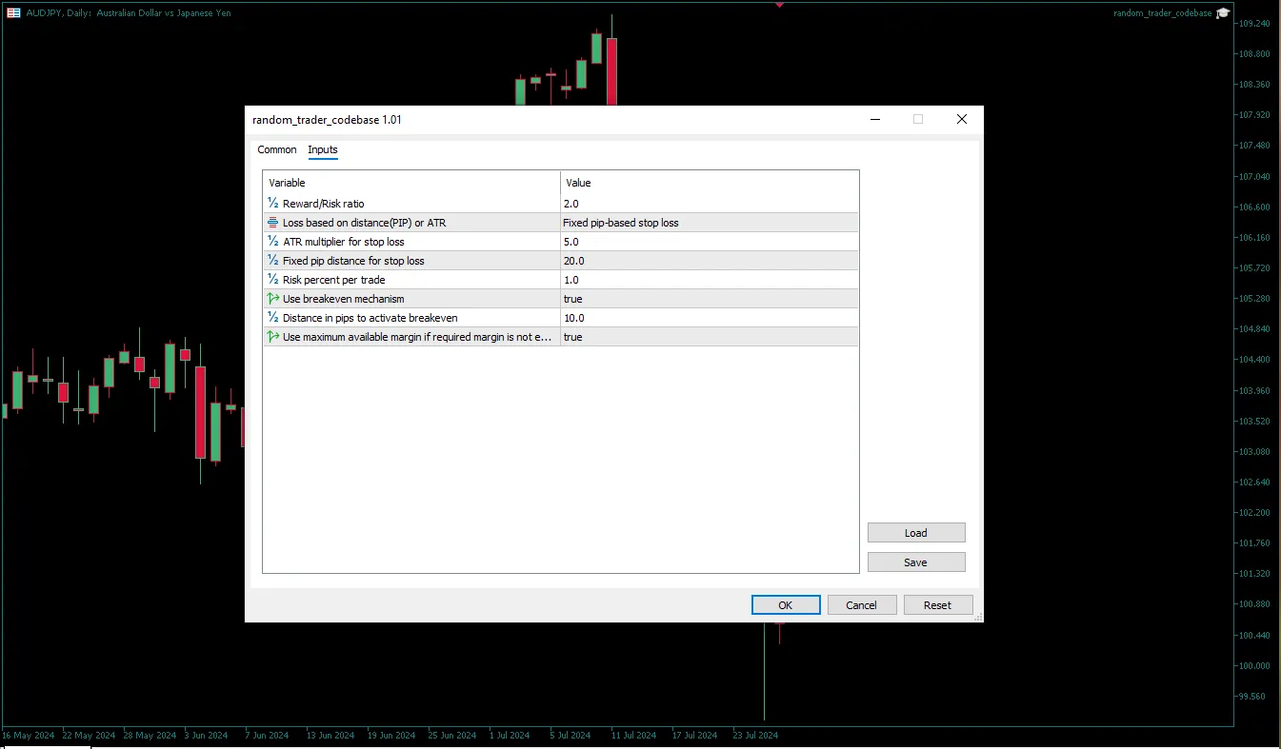Click the boolean icon beside Use maximum available margin
The width and height of the screenshot is (1281, 749).
coord(272,336)
